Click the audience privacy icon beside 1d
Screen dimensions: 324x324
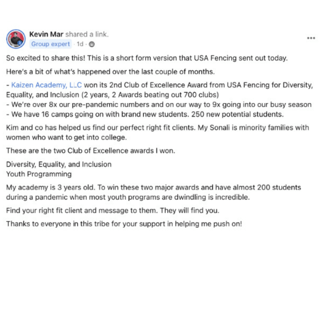point(92,44)
